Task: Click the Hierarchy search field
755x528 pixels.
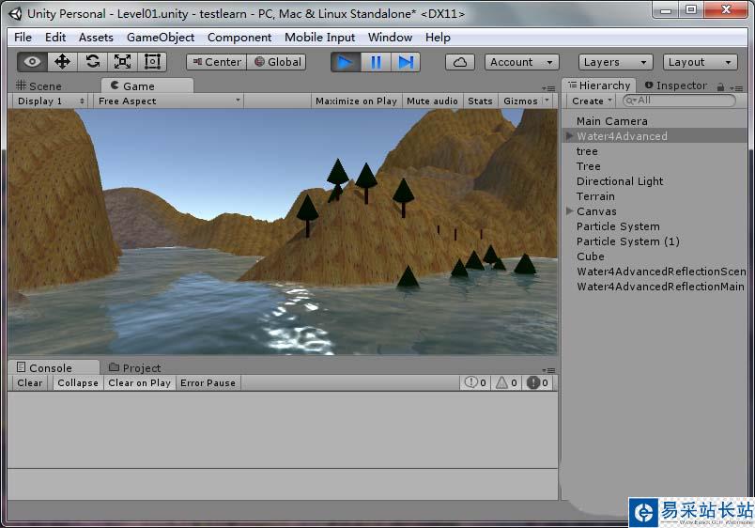Action: coord(679,101)
